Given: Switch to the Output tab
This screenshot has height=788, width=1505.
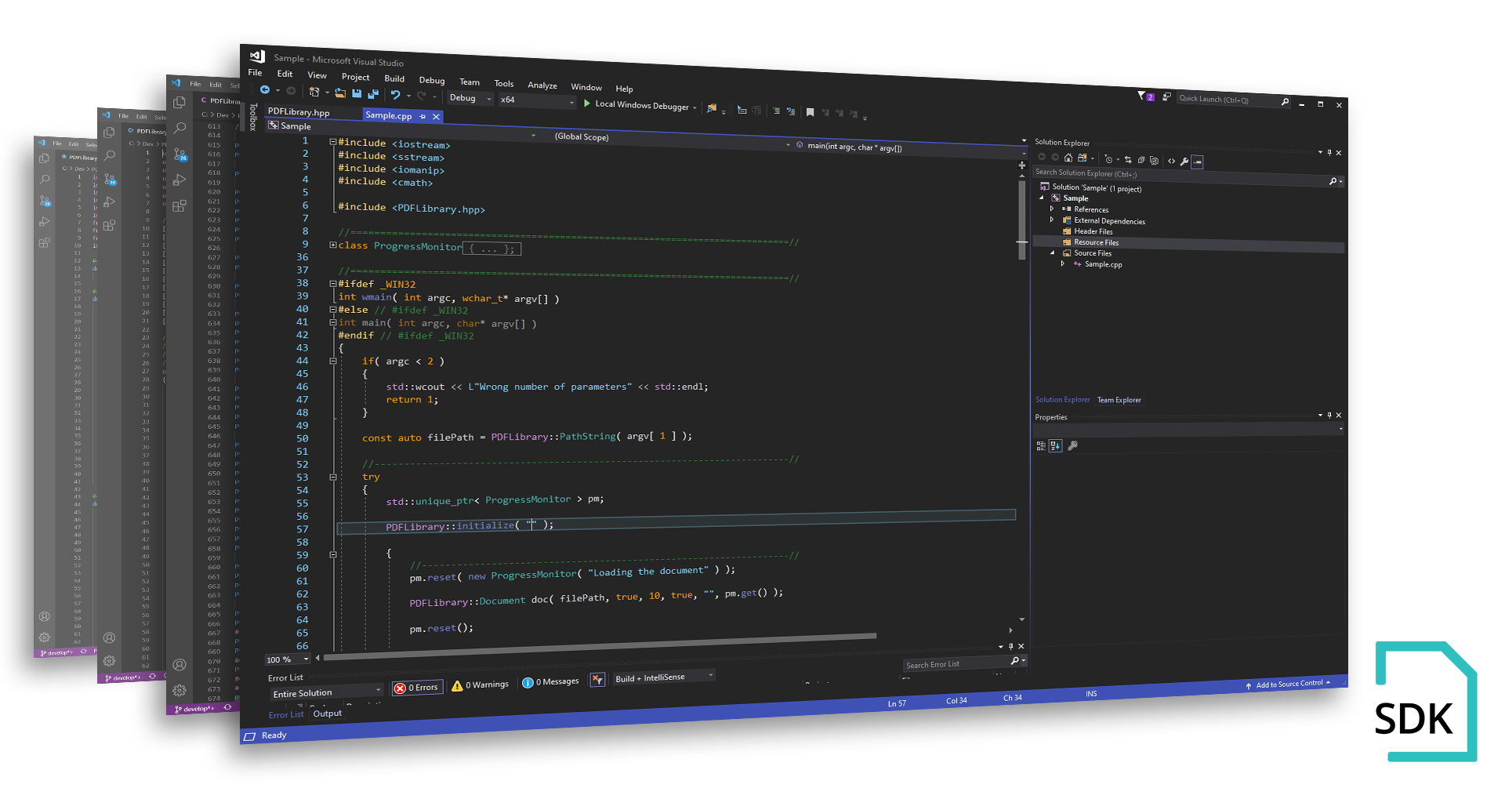Looking at the screenshot, I should pyautogui.click(x=327, y=713).
